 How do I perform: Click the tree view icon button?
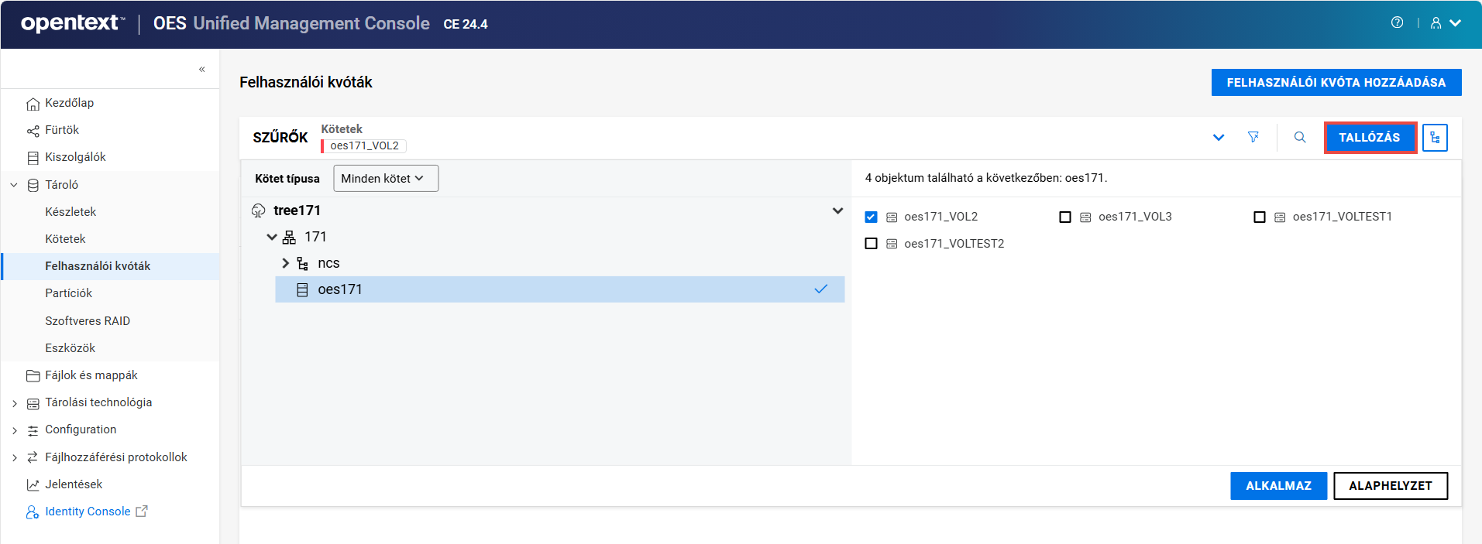click(1435, 138)
